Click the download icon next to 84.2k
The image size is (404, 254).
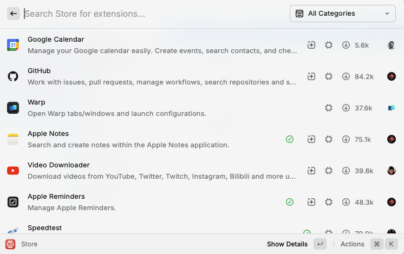[x=346, y=76]
